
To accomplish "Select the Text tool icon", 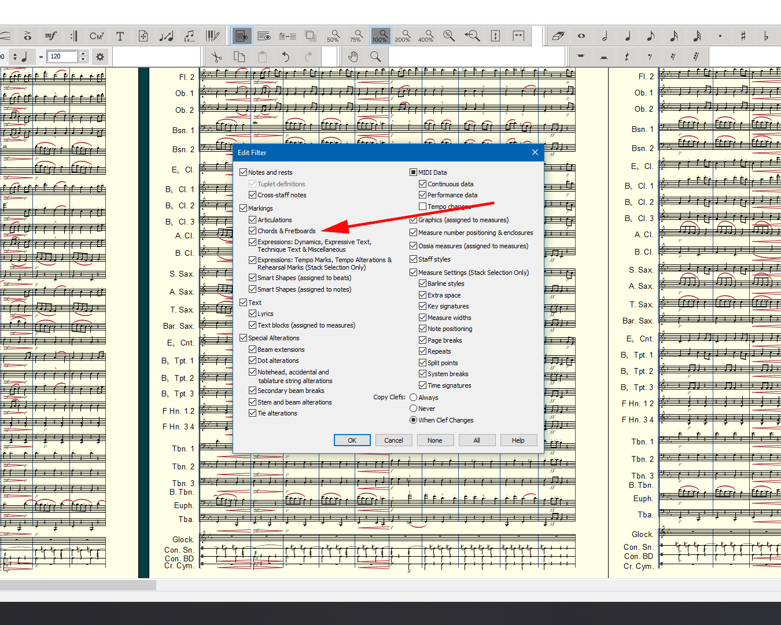I will 120,36.
